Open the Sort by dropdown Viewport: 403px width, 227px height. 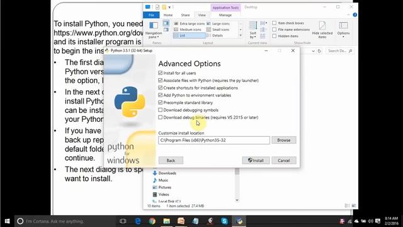tap(253, 30)
